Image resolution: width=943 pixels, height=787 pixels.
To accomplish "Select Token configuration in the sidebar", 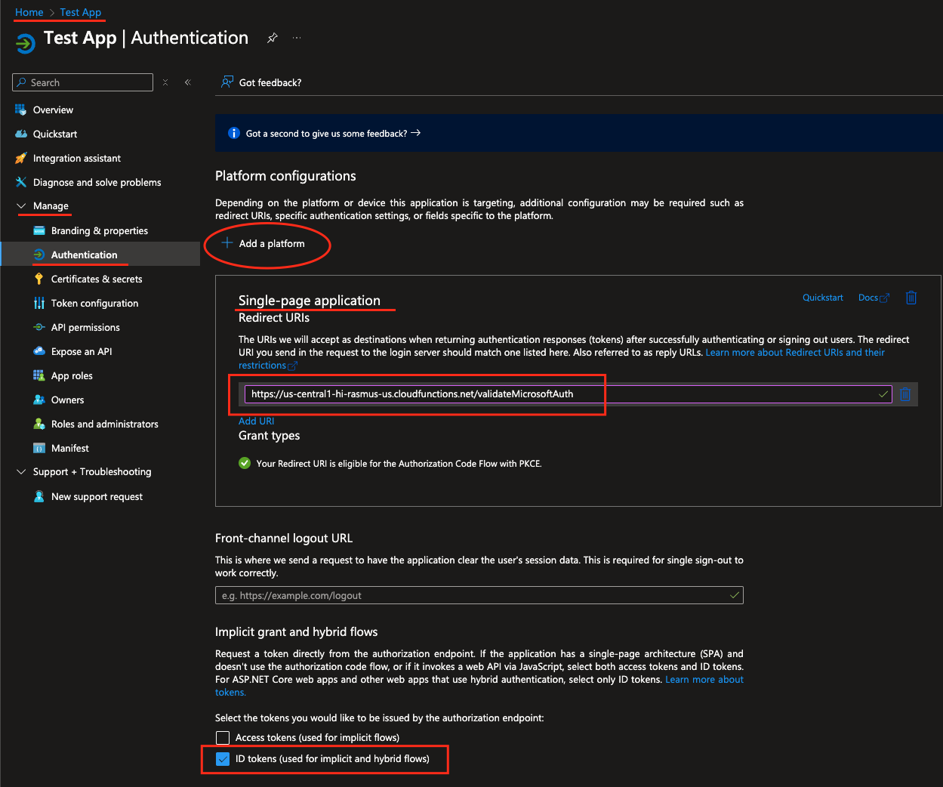I will (95, 303).
